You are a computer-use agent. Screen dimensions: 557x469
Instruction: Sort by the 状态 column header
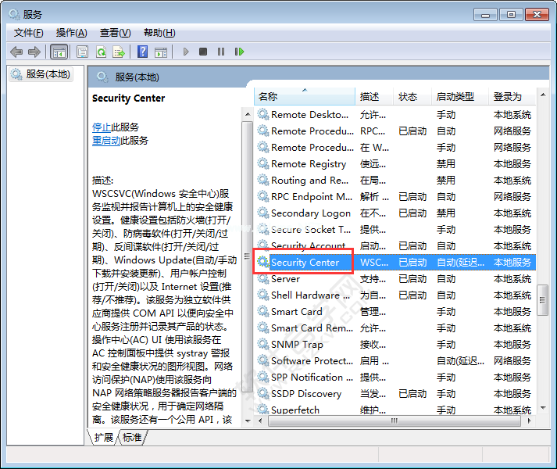click(412, 96)
